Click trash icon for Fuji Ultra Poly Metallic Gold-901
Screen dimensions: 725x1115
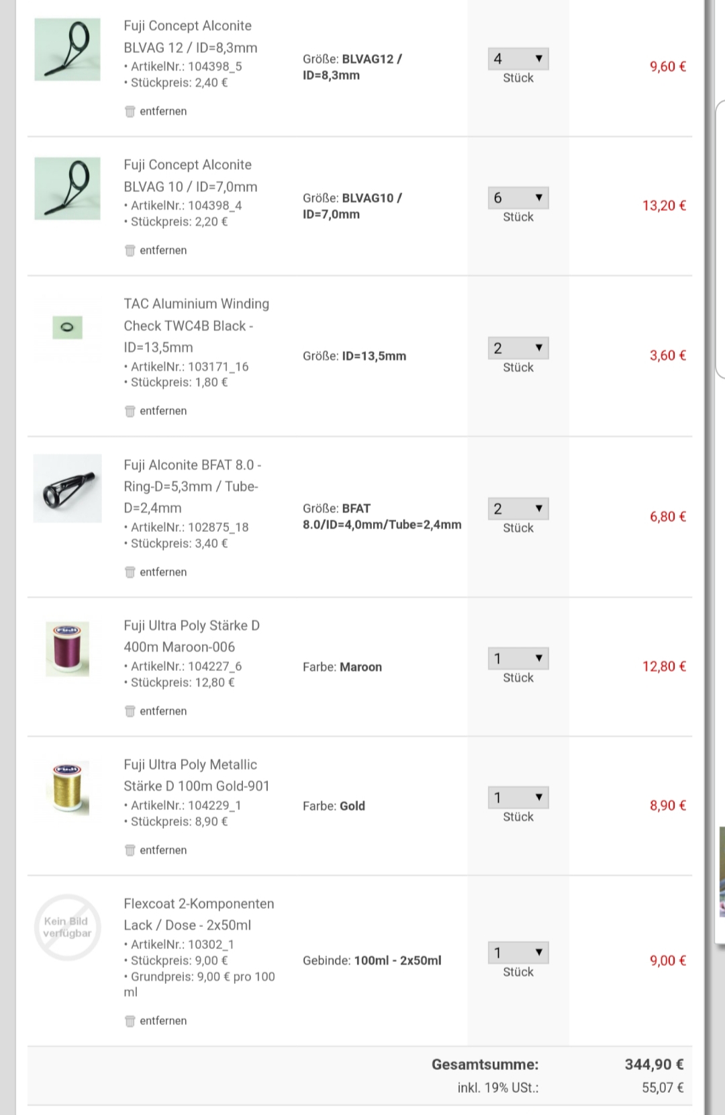click(x=130, y=850)
